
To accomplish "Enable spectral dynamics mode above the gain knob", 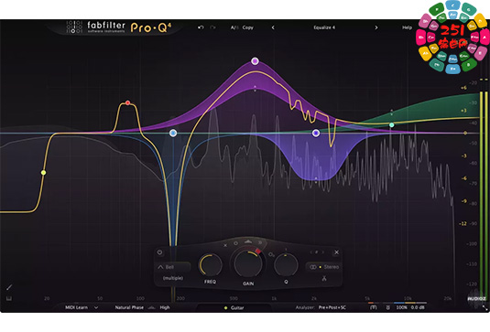I will [248, 241].
